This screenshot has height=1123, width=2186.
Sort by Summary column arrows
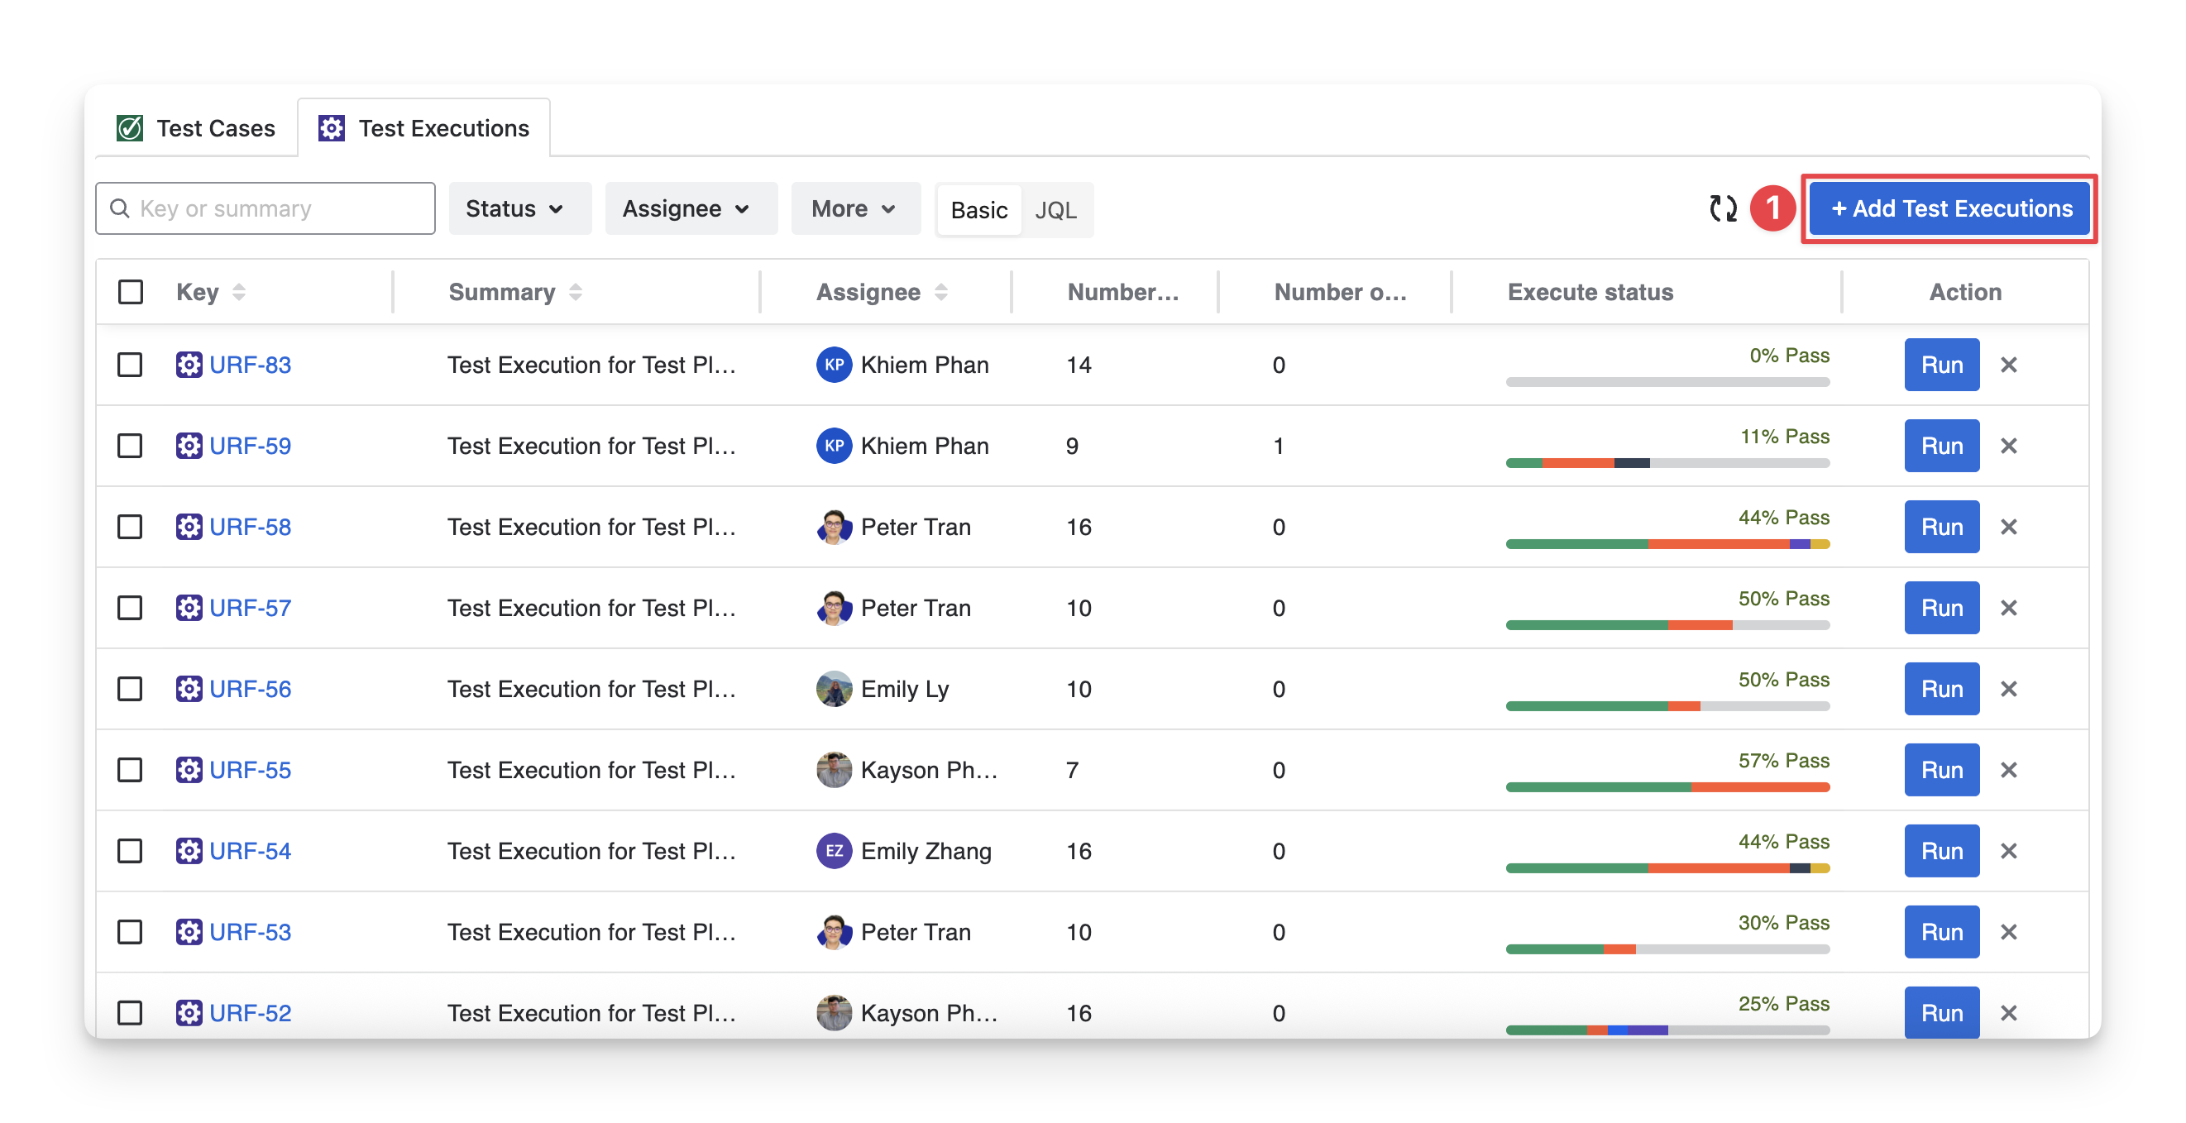(x=576, y=292)
